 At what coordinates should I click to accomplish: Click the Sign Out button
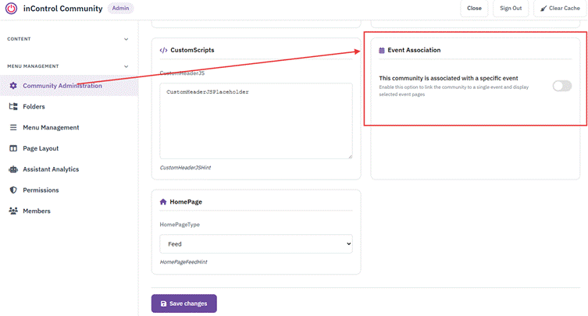511,9
